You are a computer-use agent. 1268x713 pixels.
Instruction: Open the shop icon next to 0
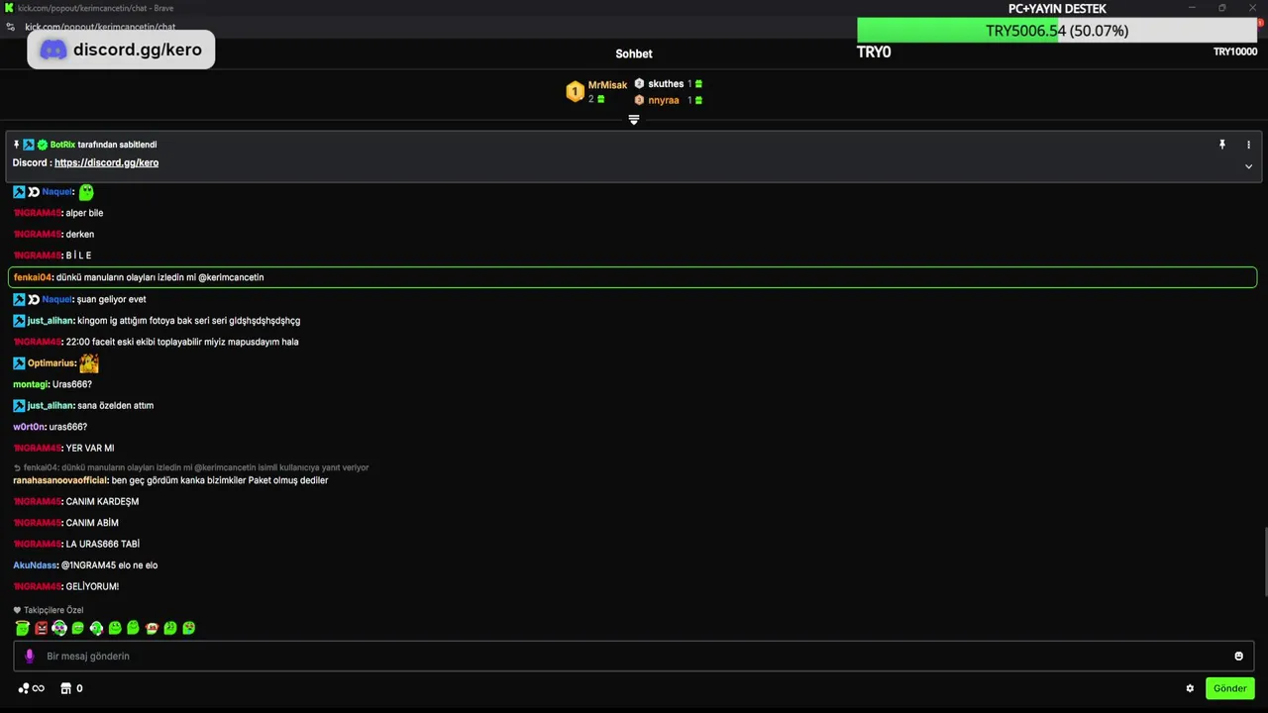pos(66,688)
